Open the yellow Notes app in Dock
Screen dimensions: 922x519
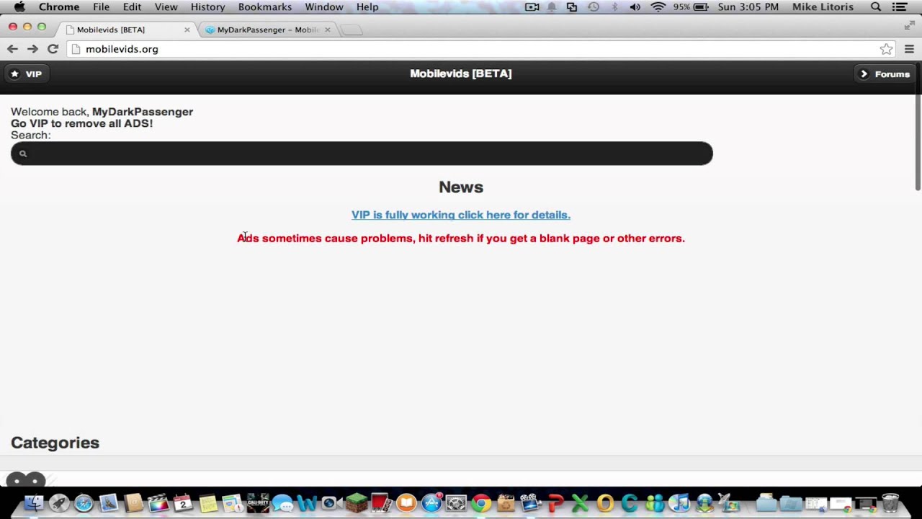[x=208, y=502]
